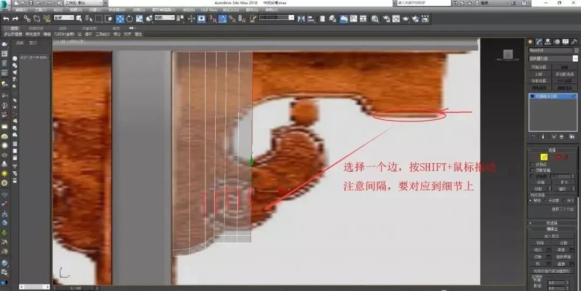Open the Material Editor icon
Viewport: 581px width, 291px height.
click(x=375, y=18)
